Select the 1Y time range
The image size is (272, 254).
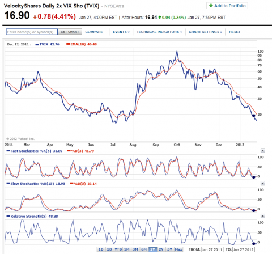pyautogui.click(x=152, y=249)
